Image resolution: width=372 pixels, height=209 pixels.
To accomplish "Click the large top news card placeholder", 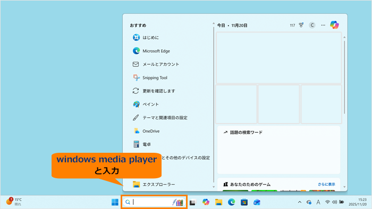I will [279, 58].
